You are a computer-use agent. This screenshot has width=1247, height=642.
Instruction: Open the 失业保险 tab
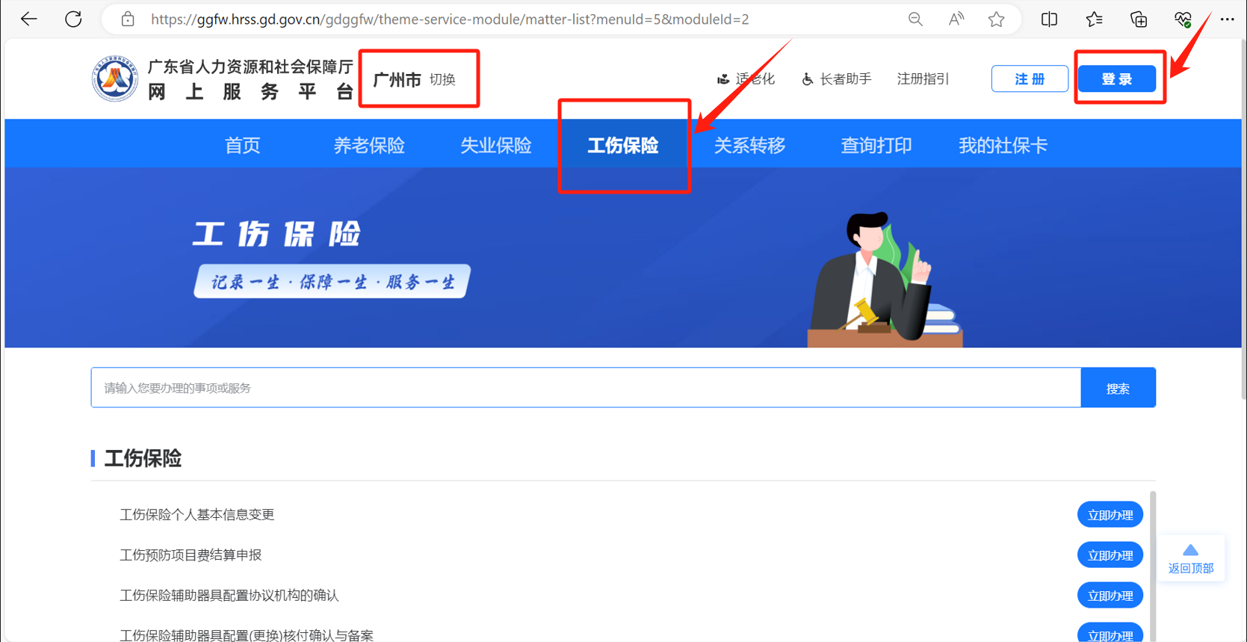pos(496,145)
